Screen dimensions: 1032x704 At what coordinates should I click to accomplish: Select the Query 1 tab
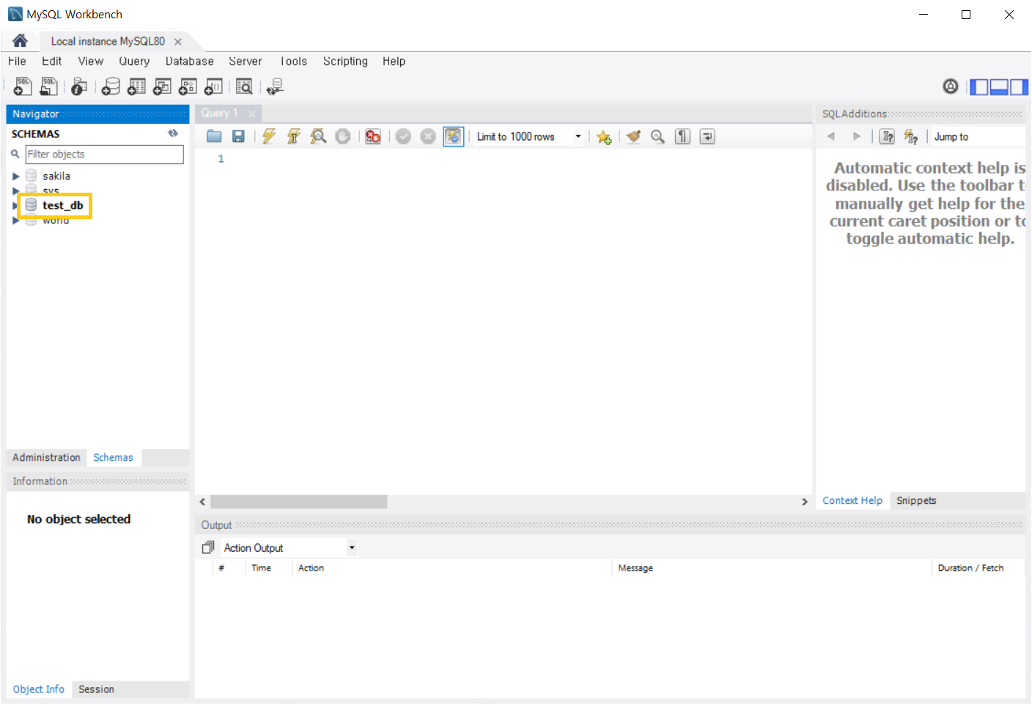click(219, 113)
